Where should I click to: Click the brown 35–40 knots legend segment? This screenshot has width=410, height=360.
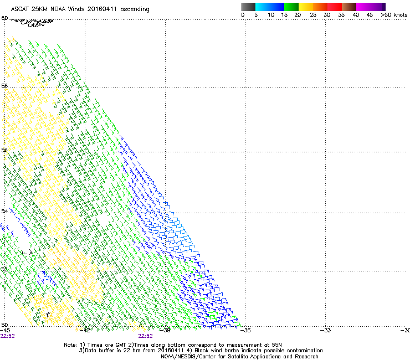[x=349, y=7]
